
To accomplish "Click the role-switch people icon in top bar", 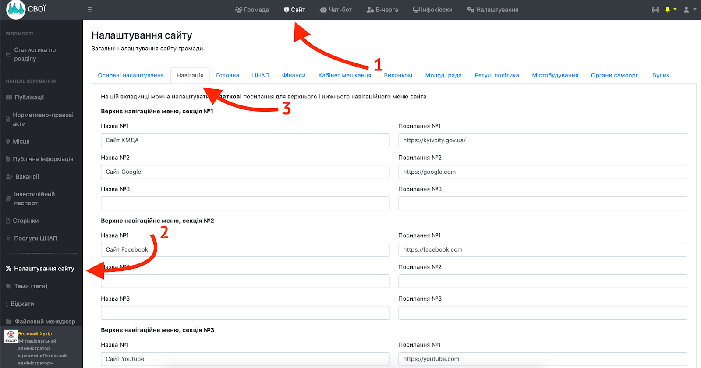I will coord(655,10).
